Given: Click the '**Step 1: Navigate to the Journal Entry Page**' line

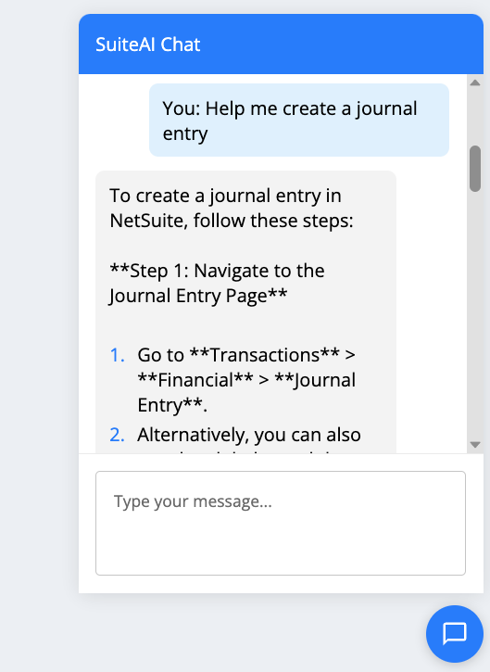Looking at the screenshot, I should coord(217,284).
